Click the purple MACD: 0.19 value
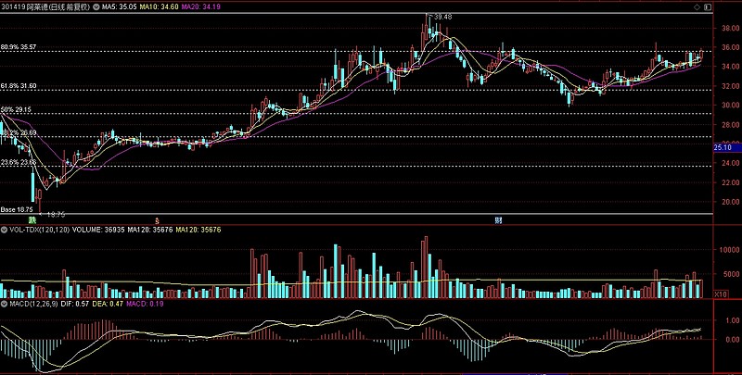This screenshot has width=742, height=375. pos(144,304)
